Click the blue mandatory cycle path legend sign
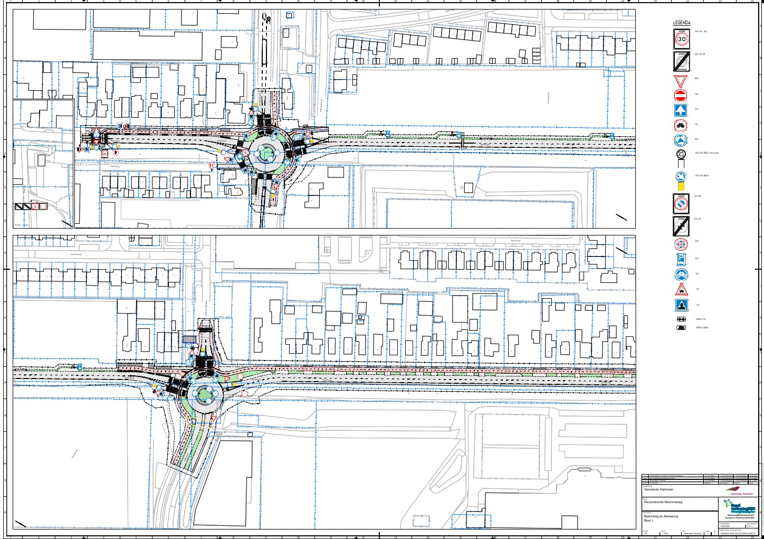764x539 pixels. (x=681, y=275)
